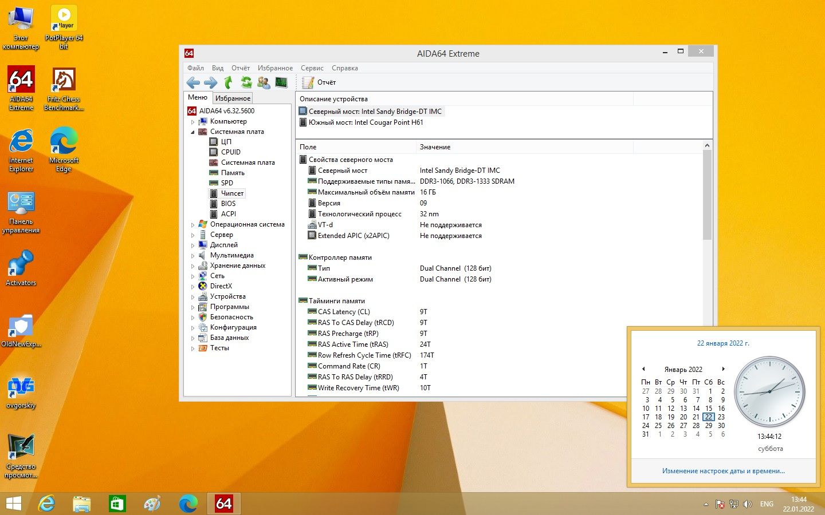Click the green Refresh arrows toolbar icon
This screenshot has height=515, width=825.
point(246,82)
